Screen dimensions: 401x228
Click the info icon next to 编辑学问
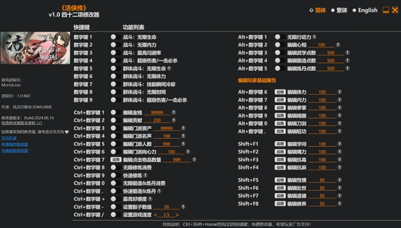point(339,144)
